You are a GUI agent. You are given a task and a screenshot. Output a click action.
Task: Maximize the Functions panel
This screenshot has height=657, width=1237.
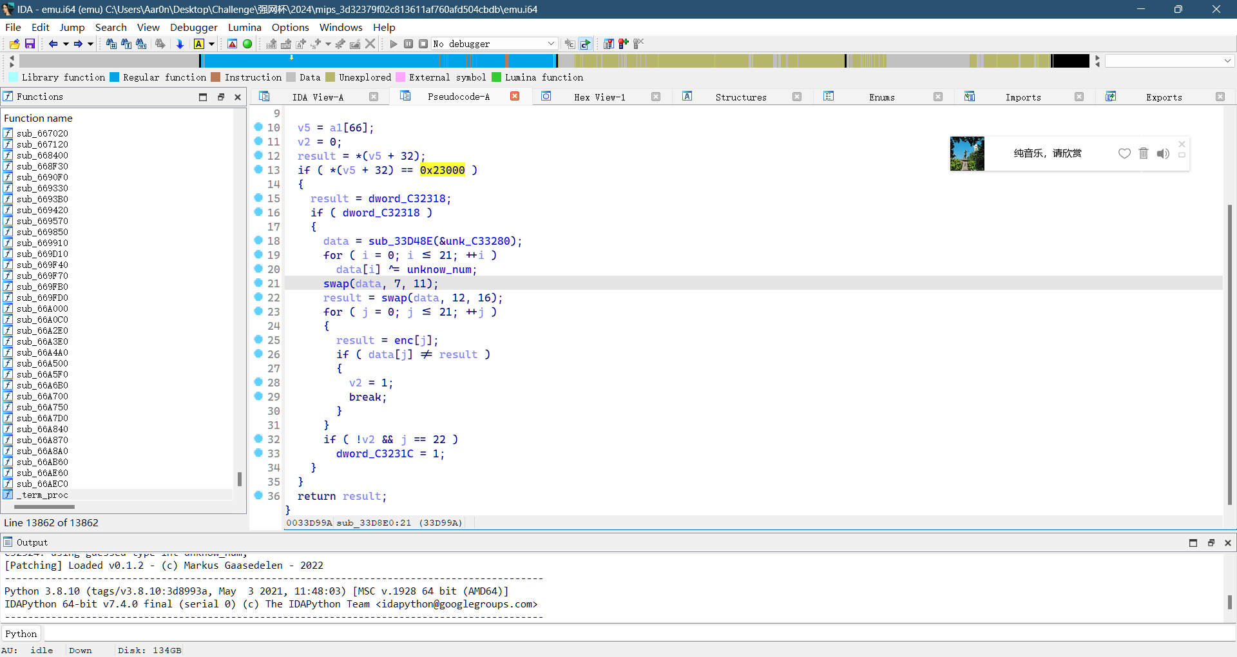203,97
